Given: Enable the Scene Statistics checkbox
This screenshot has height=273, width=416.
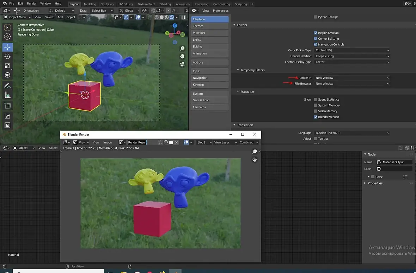Looking at the screenshot, I should pos(316,100).
